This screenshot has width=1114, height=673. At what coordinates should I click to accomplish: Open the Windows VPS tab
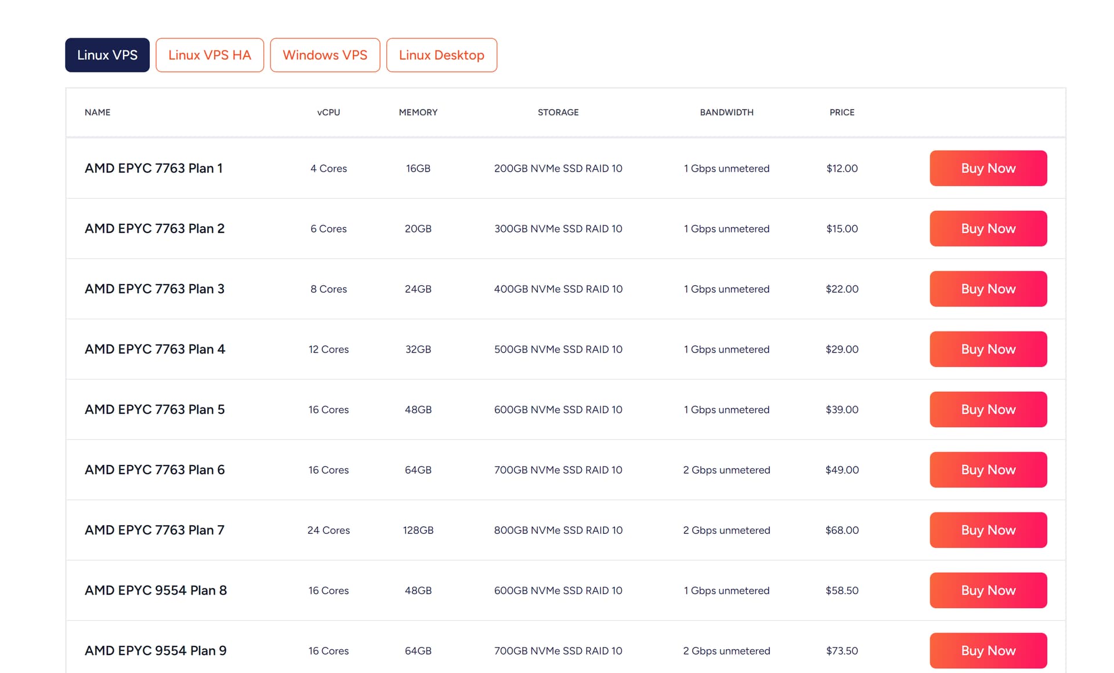325,55
